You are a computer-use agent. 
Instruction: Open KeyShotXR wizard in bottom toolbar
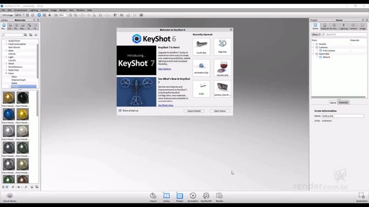[x=206, y=197]
